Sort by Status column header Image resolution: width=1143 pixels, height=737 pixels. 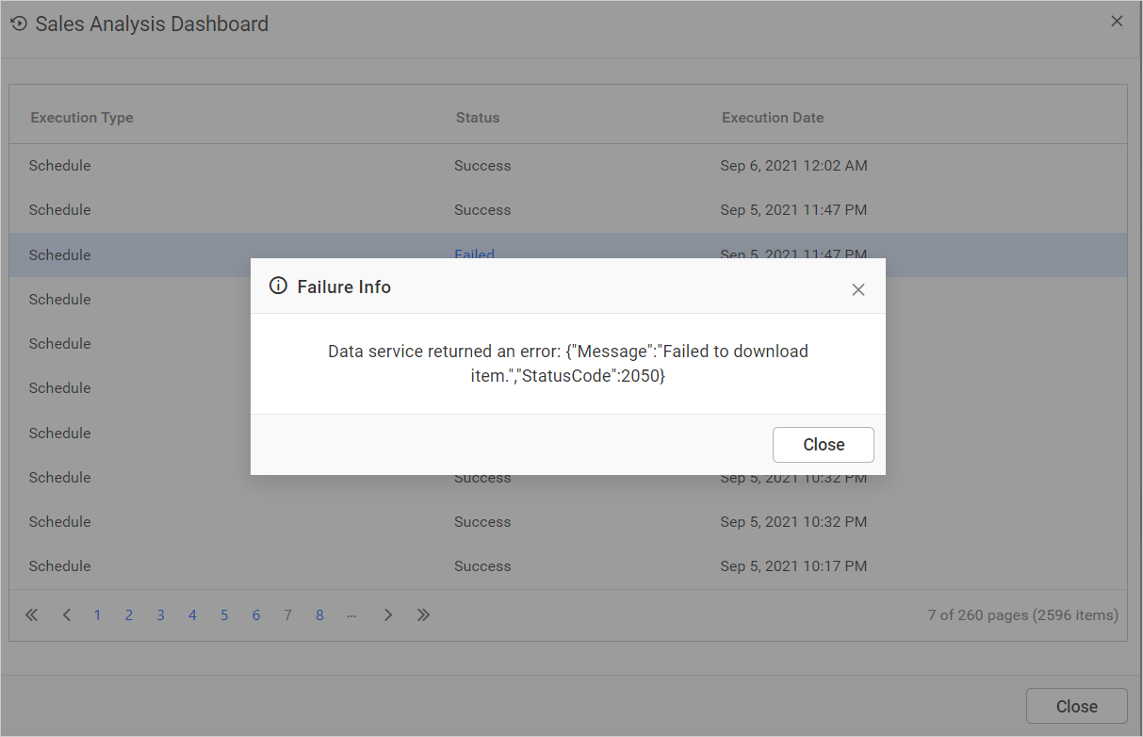tap(478, 118)
